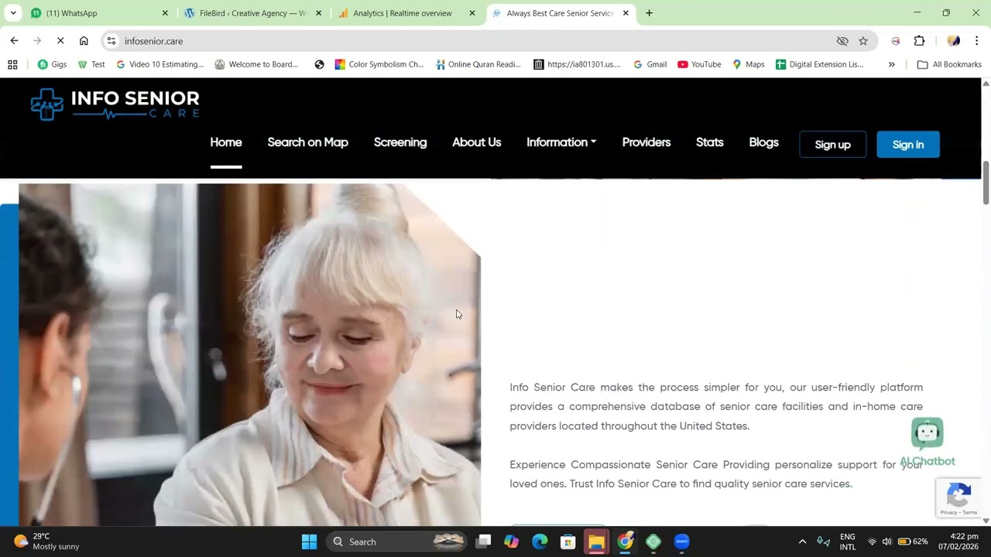This screenshot has height=557, width=991.
Task: Switch to the FileBird Creative Agency tab
Action: tap(252, 13)
